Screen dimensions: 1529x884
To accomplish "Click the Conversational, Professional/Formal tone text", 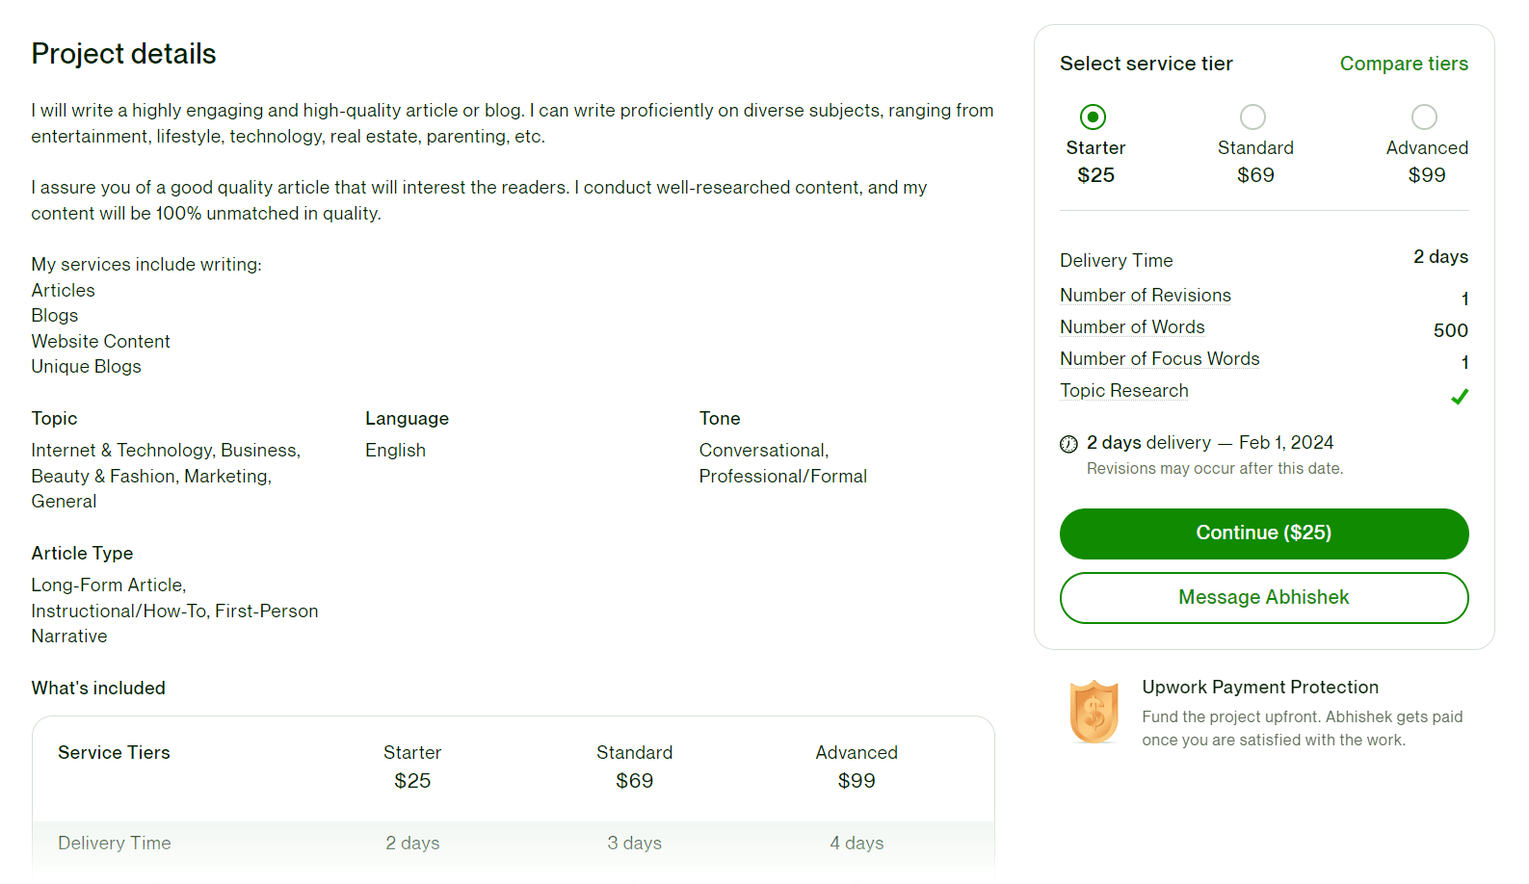I will (783, 463).
